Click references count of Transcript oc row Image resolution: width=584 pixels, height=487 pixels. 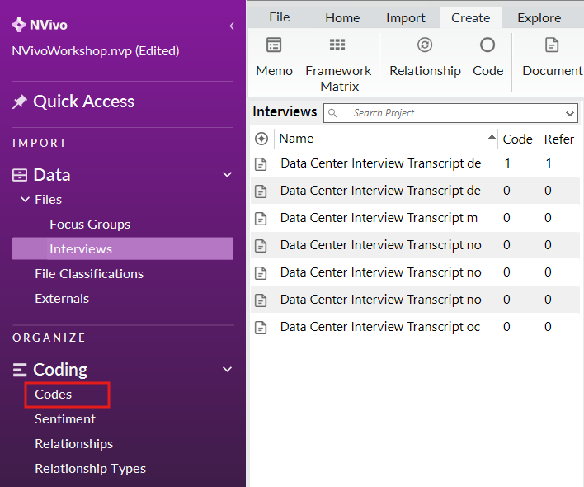(x=548, y=326)
